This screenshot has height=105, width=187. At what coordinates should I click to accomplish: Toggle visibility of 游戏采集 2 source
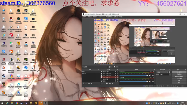tap(115, 72)
